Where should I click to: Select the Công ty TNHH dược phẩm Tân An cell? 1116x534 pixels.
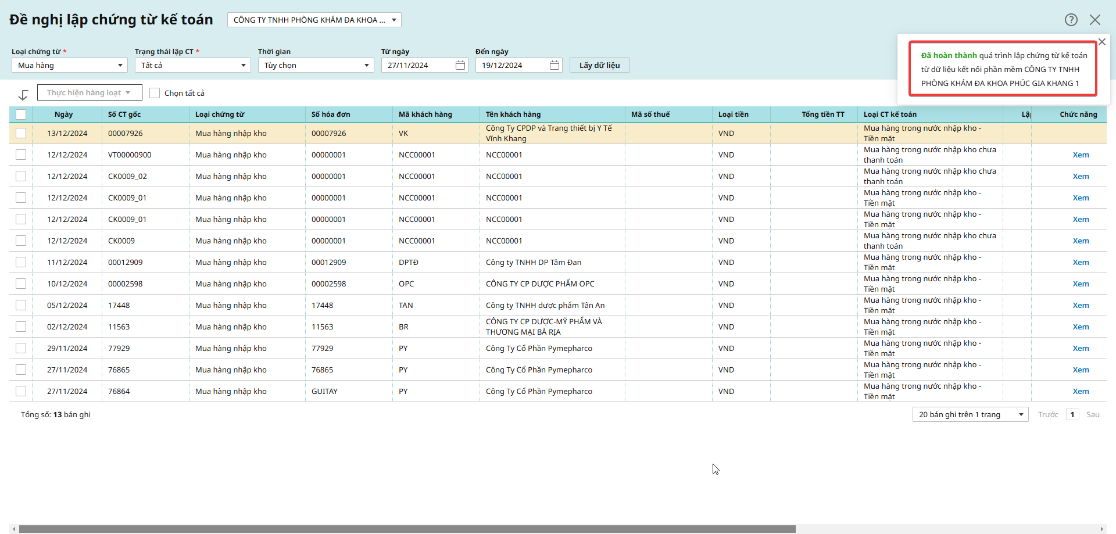552,305
